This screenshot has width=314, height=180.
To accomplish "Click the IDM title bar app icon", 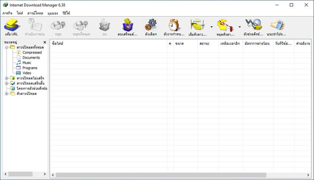I will pos(5,5).
